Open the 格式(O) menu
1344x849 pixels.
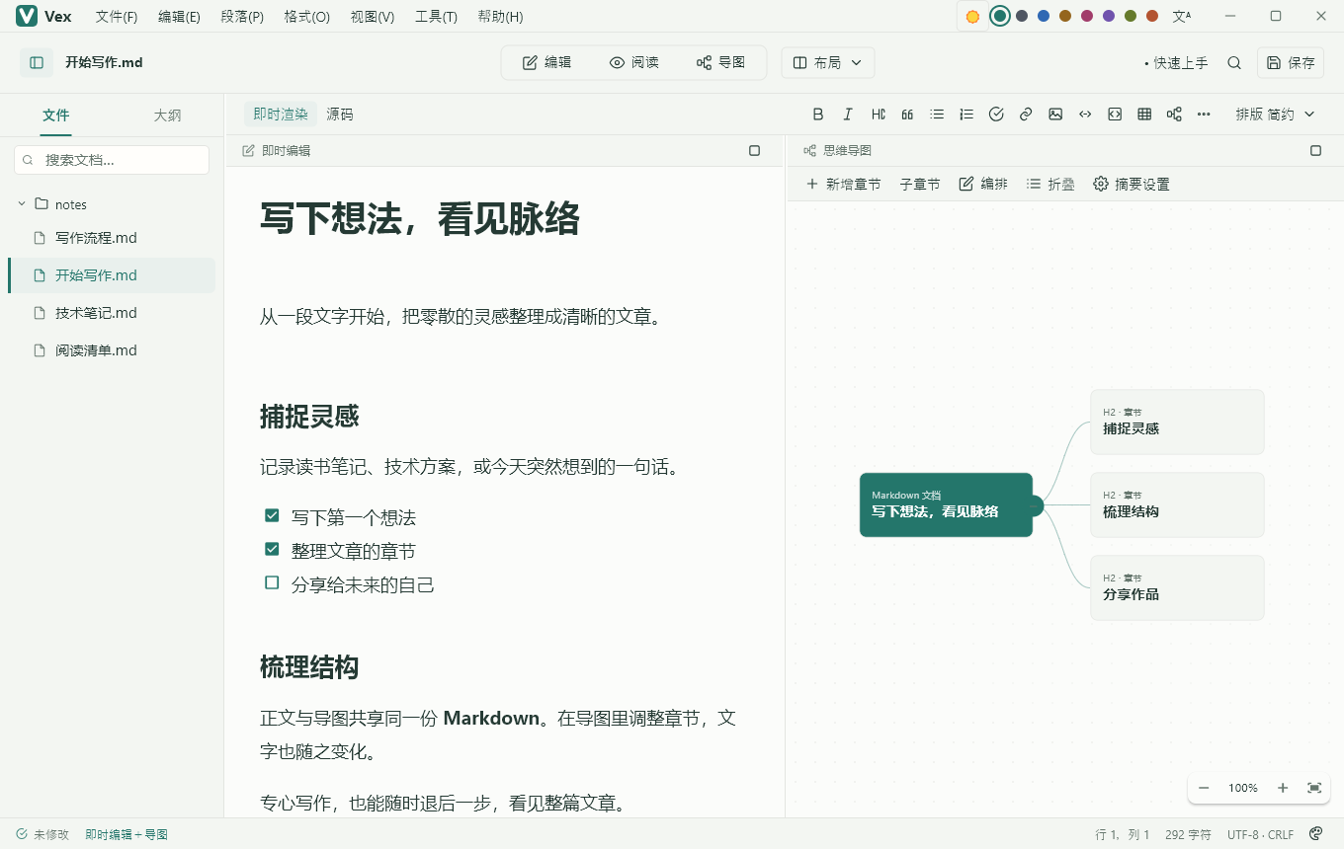307,17
